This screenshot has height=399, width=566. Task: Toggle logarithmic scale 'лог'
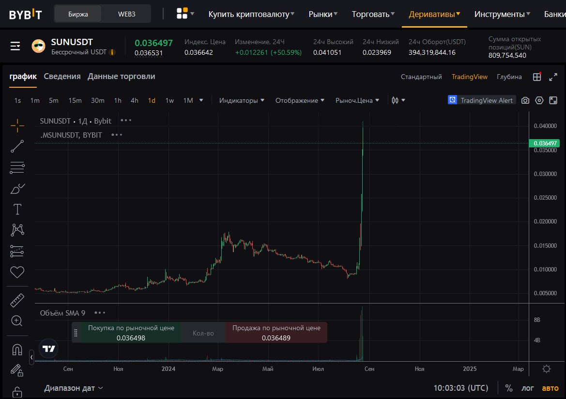527,388
